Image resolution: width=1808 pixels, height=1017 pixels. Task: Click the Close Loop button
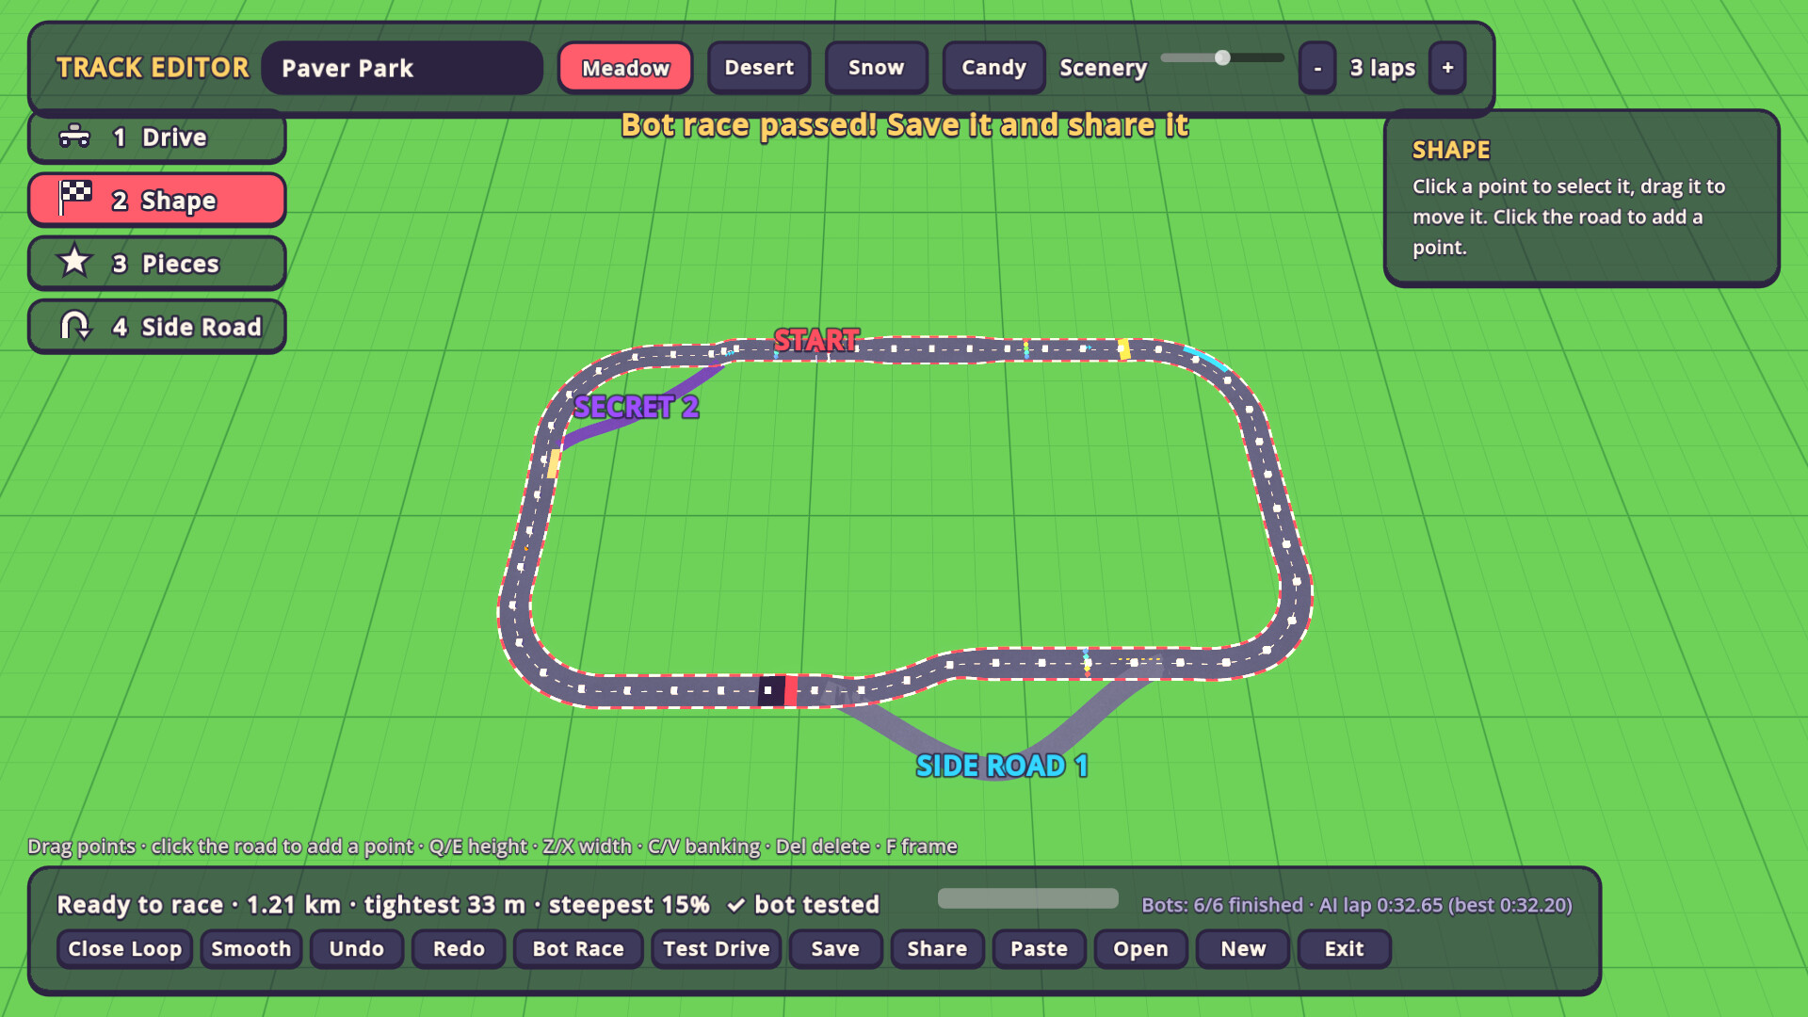click(x=124, y=949)
